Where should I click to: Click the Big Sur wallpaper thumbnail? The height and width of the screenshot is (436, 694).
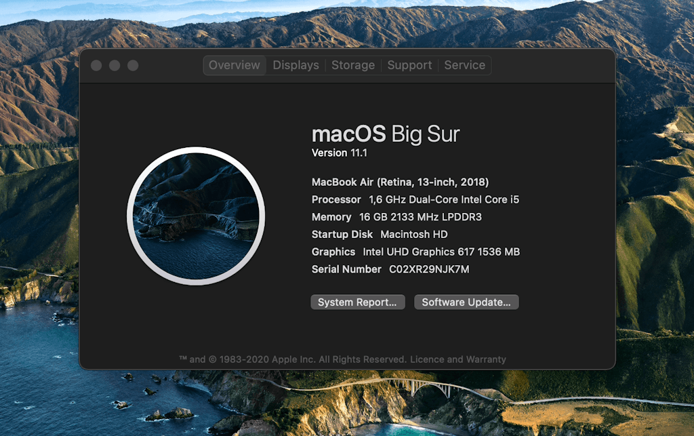pyautogui.click(x=196, y=216)
